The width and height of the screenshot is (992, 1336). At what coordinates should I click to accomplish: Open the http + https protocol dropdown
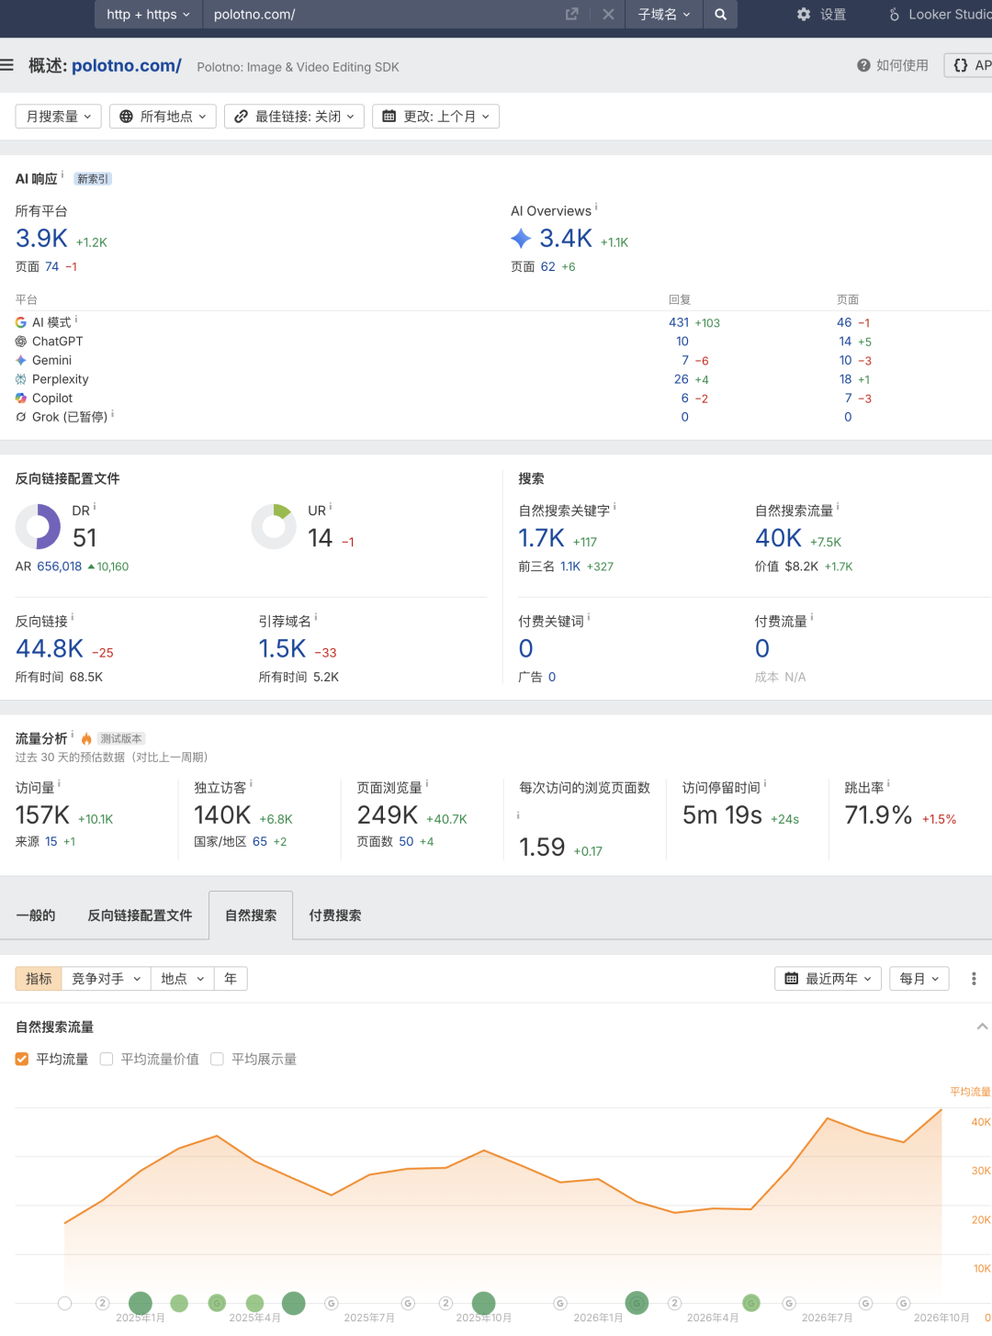[x=148, y=14]
